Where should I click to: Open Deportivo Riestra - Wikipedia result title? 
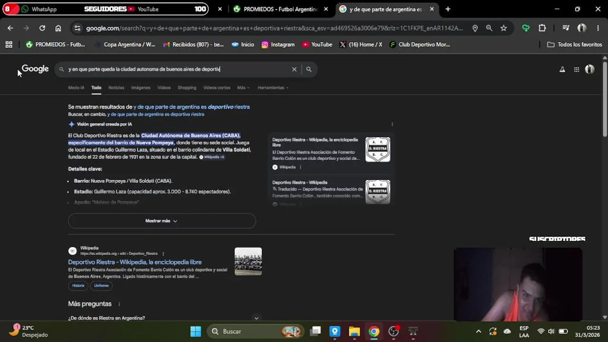tap(135, 262)
